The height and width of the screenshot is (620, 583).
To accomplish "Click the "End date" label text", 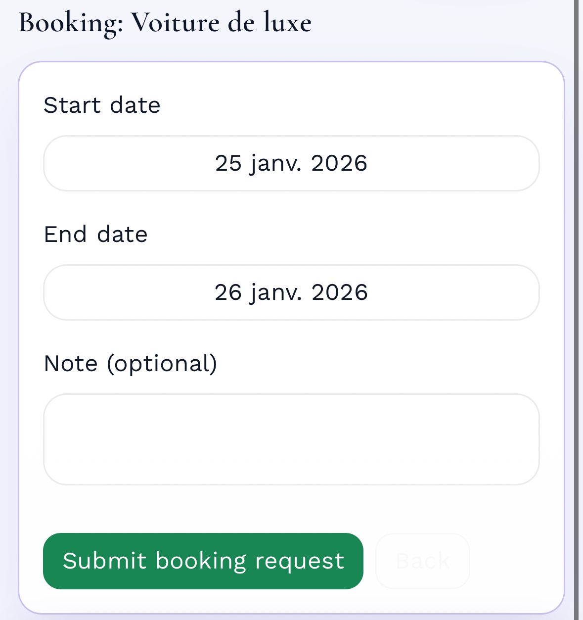I will tap(95, 234).
